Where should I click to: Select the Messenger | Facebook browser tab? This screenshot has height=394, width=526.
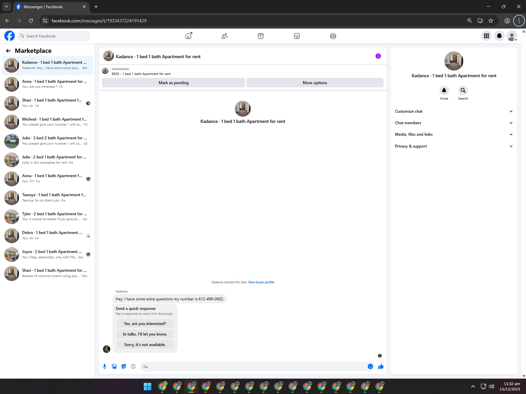51,7
